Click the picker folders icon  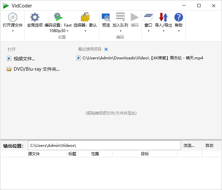coord(85,17)
